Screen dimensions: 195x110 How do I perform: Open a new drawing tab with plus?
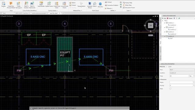(63, 13)
